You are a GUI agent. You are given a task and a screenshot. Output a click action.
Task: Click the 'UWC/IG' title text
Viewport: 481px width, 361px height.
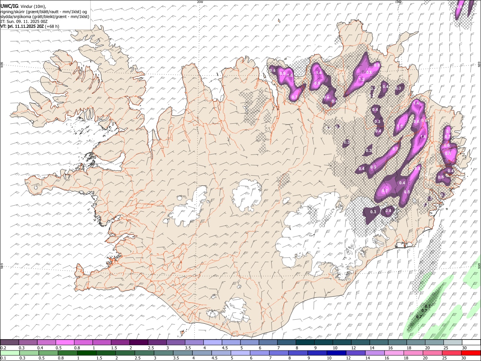coord(9,6)
